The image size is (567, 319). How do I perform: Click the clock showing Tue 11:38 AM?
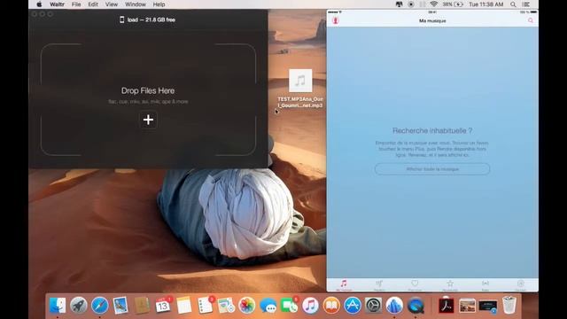(x=486, y=4)
